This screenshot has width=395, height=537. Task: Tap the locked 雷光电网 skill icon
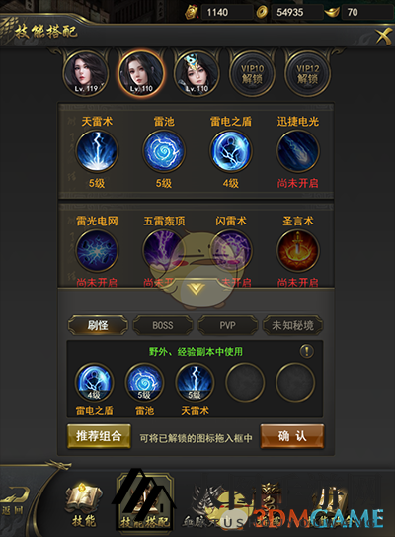pos(97,250)
